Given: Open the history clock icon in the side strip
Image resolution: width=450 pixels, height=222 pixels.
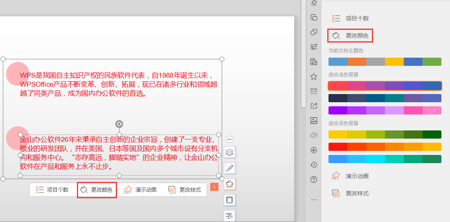Looking at the screenshot, I should pos(314,165).
